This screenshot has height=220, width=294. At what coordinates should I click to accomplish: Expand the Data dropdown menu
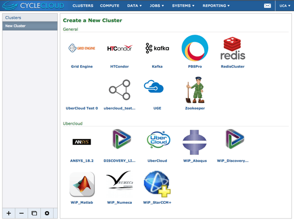(134, 5)
